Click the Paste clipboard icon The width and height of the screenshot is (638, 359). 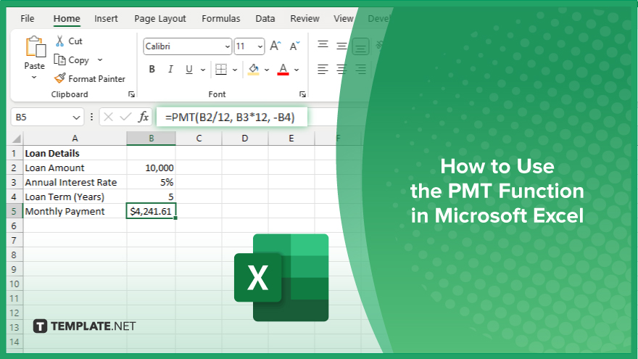point(35,47)
